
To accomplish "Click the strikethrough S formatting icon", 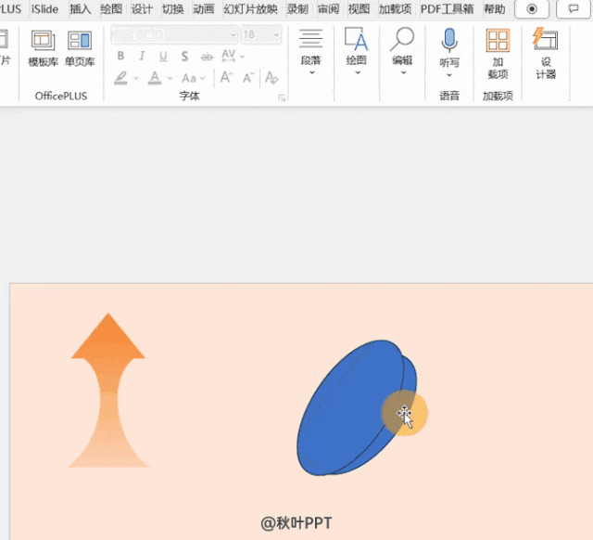I will click(185, 57).
